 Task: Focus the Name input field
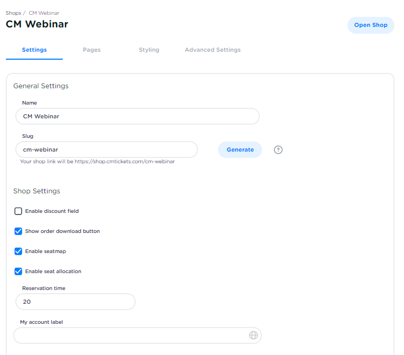[137, 116]
